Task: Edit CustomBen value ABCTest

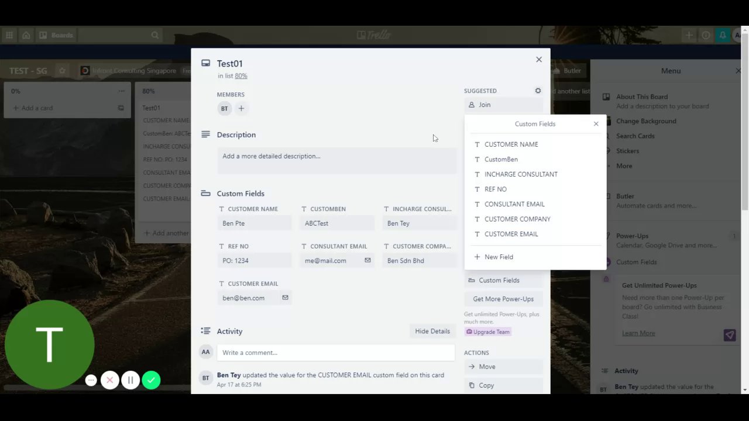Action: coord(337,223)
